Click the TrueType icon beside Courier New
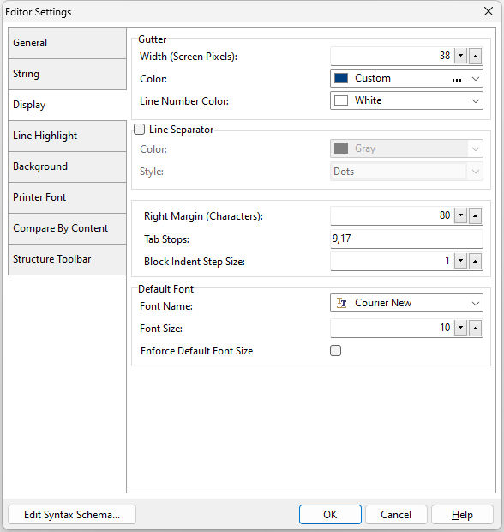504x532 pixels. pyautogui.click(x=341, y=303)
